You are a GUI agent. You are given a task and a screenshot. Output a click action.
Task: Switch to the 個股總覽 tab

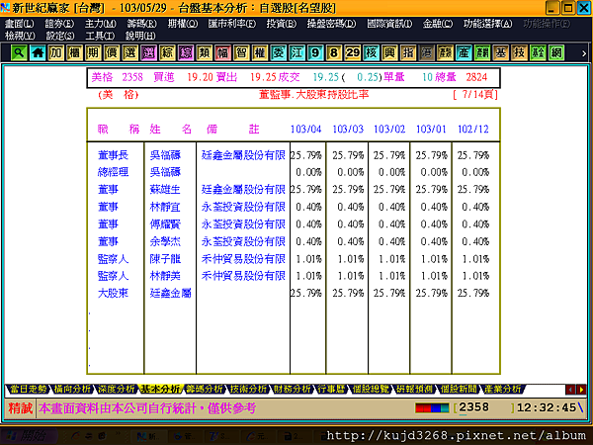371,389
